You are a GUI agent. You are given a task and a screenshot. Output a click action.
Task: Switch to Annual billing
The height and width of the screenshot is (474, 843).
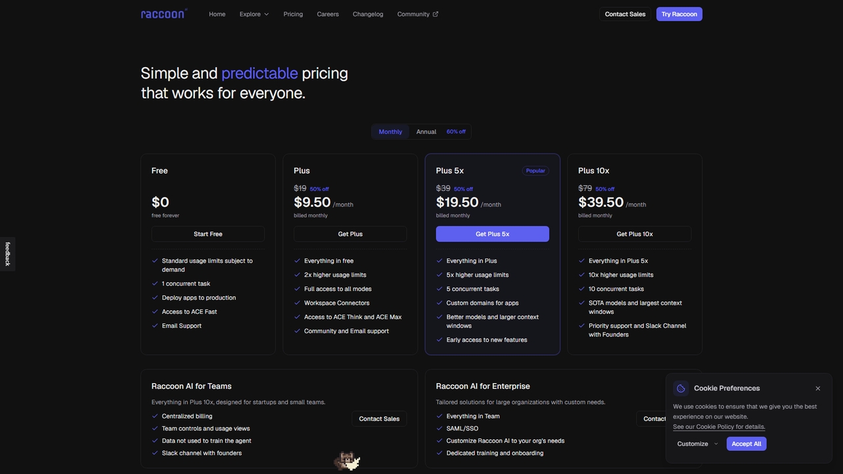(426, 132)
